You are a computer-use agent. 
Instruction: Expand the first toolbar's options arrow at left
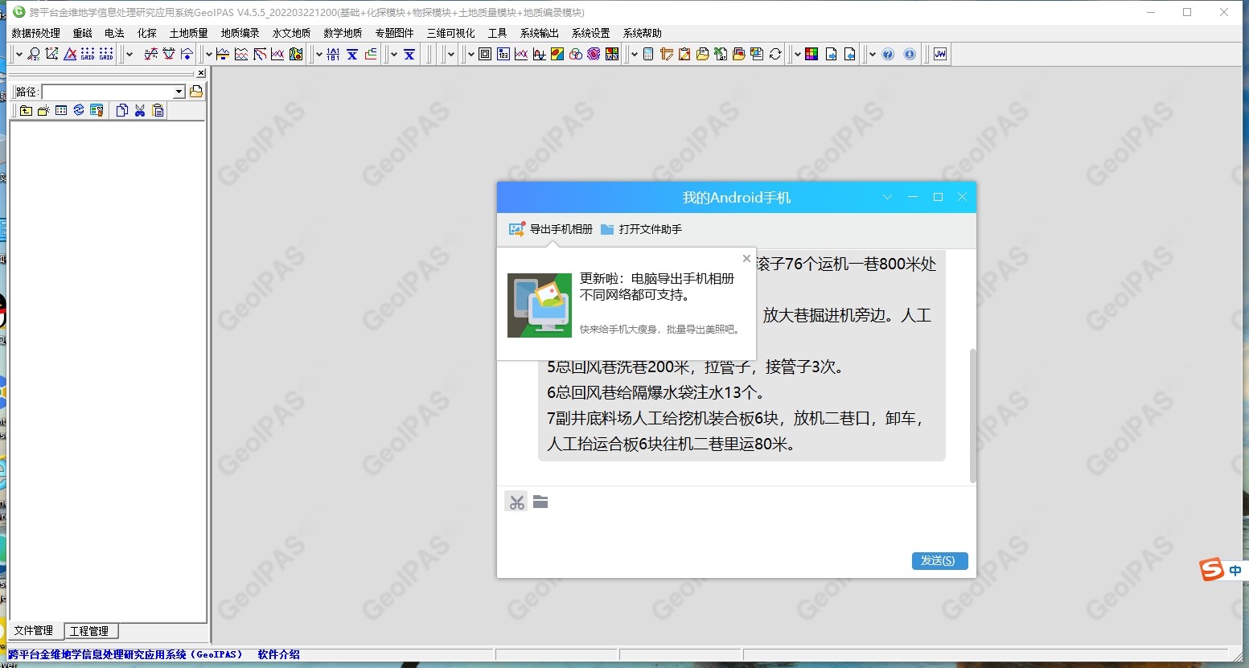(x=19, y=54)
